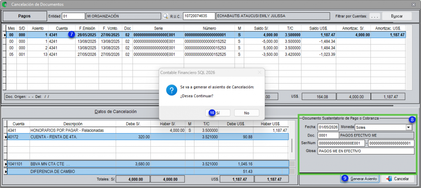This screenshot has height=188, width=421.
Task: Click the Fecha field 01/05/2026
Action: 328,127
